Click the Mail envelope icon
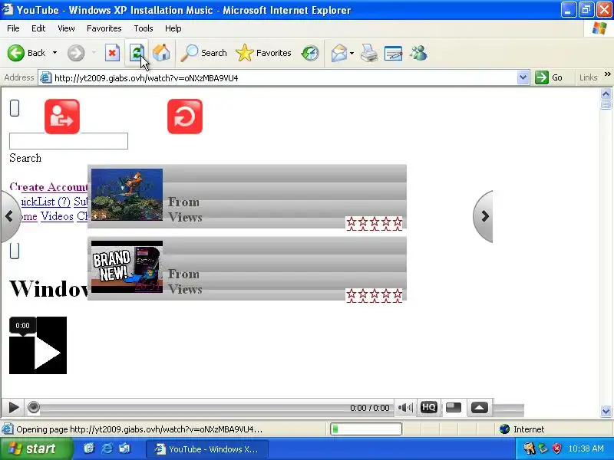The image size is (614, 460). tap(338, 53)
